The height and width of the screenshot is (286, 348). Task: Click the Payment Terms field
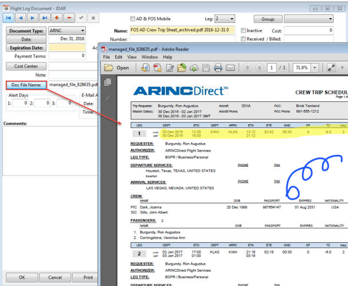[67, 55]
